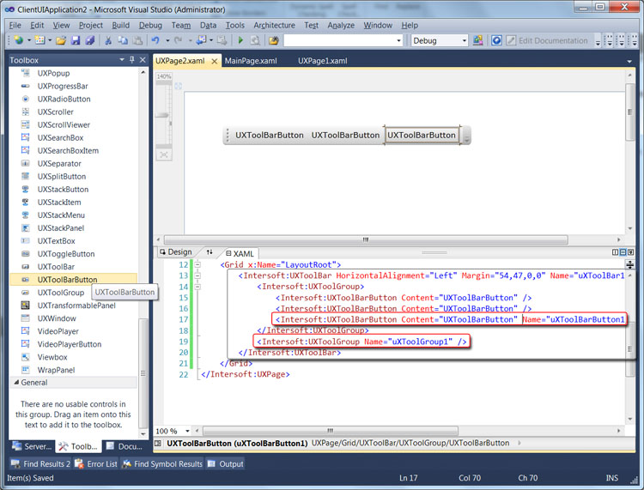Click the designer zoom slider thumb
The height and width of the screenshot is (490, 644).
click(163, 114)
